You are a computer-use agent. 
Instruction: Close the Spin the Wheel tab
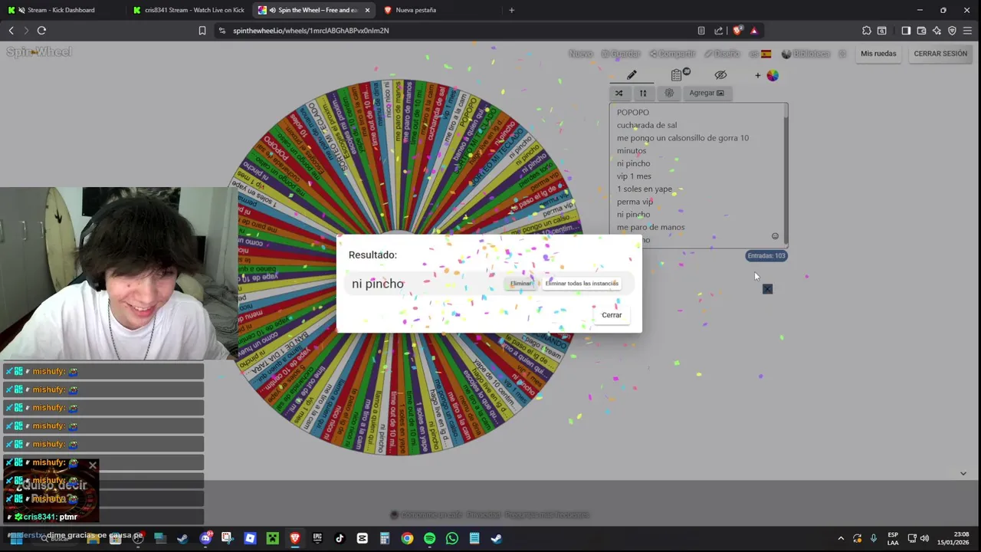[x=367, y=10]
